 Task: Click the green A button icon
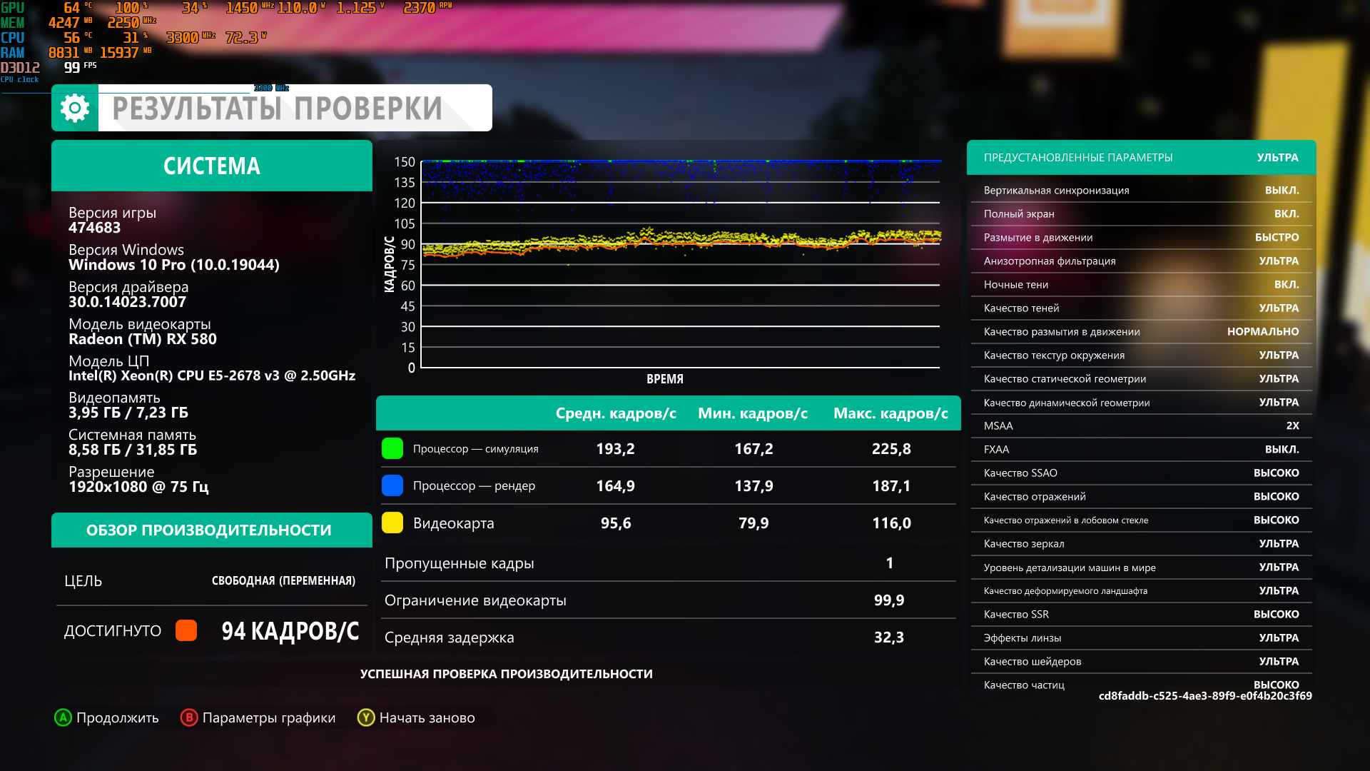[63, 717]
